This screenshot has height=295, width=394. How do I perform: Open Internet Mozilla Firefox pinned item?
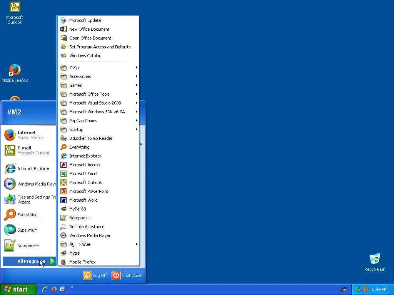[x=29, y=135]
